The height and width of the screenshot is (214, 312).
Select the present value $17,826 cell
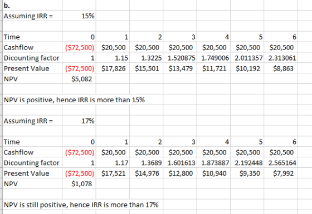tap(113, 68)
